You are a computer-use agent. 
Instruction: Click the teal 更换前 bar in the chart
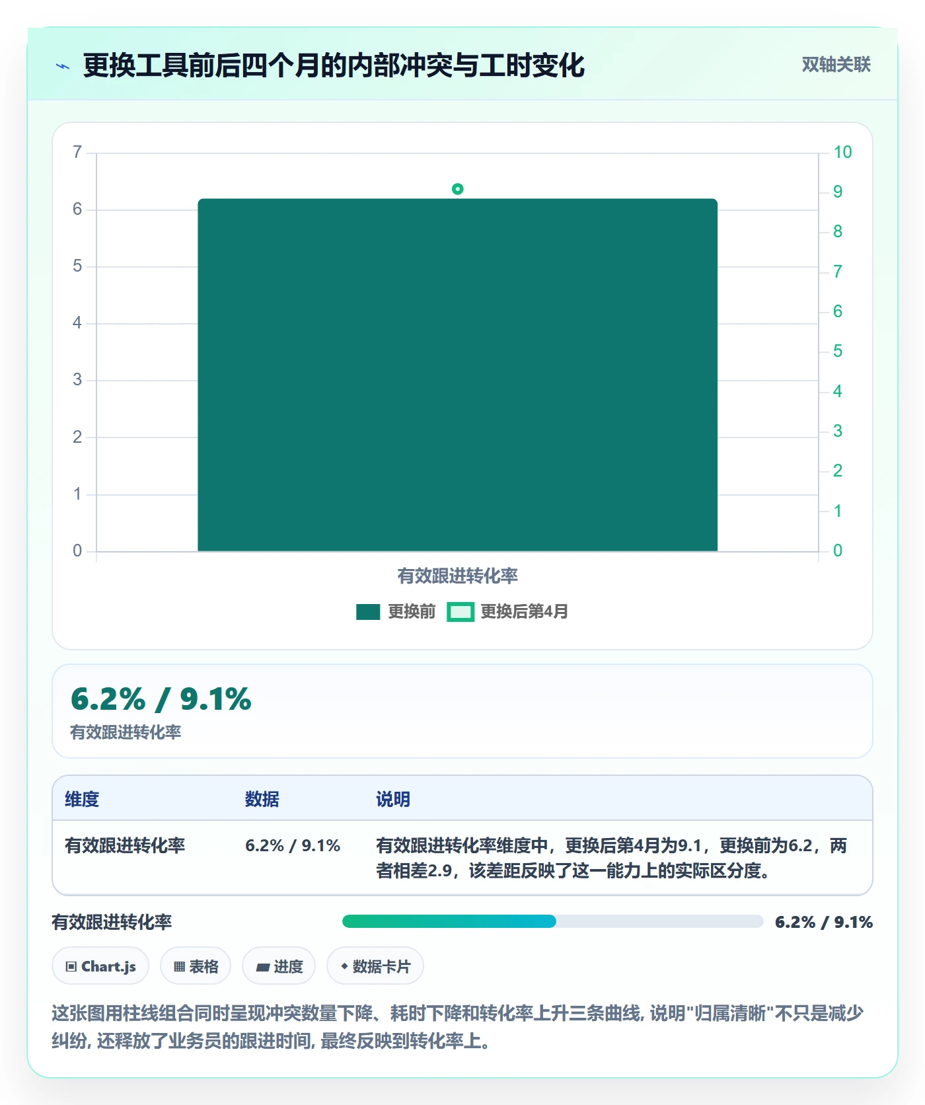[457, 375]
